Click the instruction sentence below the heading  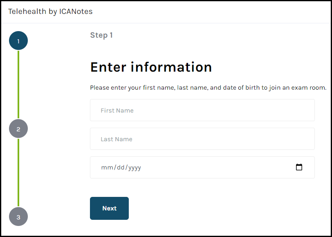coord(208,88)
